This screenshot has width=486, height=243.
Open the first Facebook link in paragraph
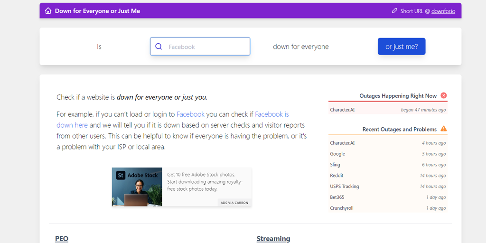[x=190, y=114]
